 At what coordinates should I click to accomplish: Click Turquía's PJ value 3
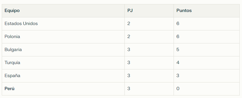click(x=129, y=63)
